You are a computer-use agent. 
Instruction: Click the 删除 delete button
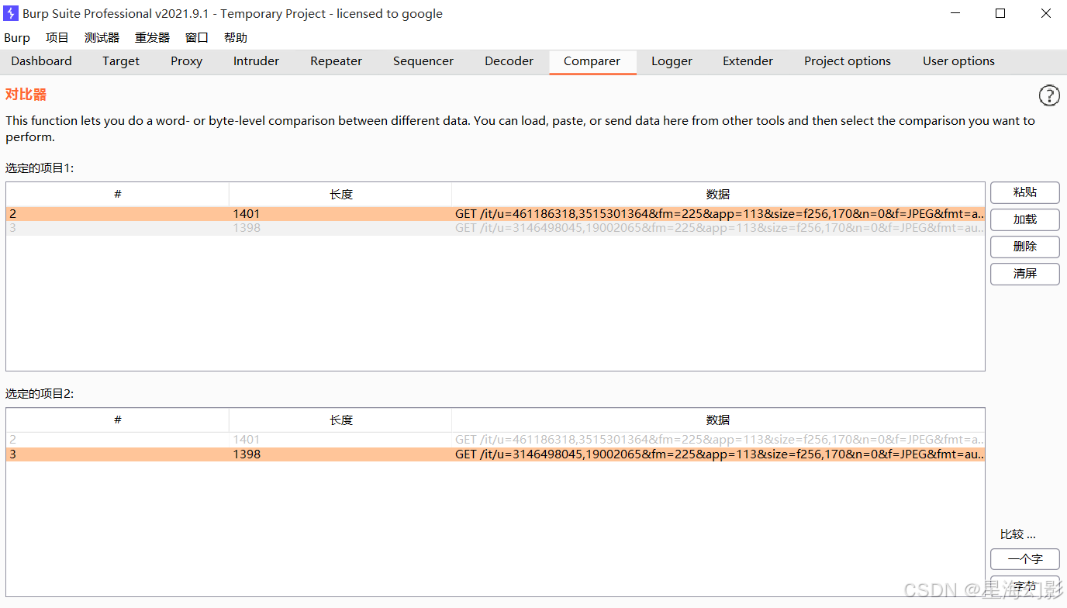[1024, 247]
